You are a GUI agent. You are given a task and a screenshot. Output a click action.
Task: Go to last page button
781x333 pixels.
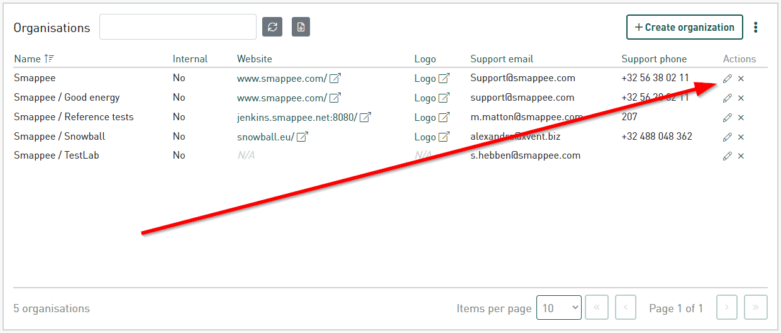(x=756, y=308)
